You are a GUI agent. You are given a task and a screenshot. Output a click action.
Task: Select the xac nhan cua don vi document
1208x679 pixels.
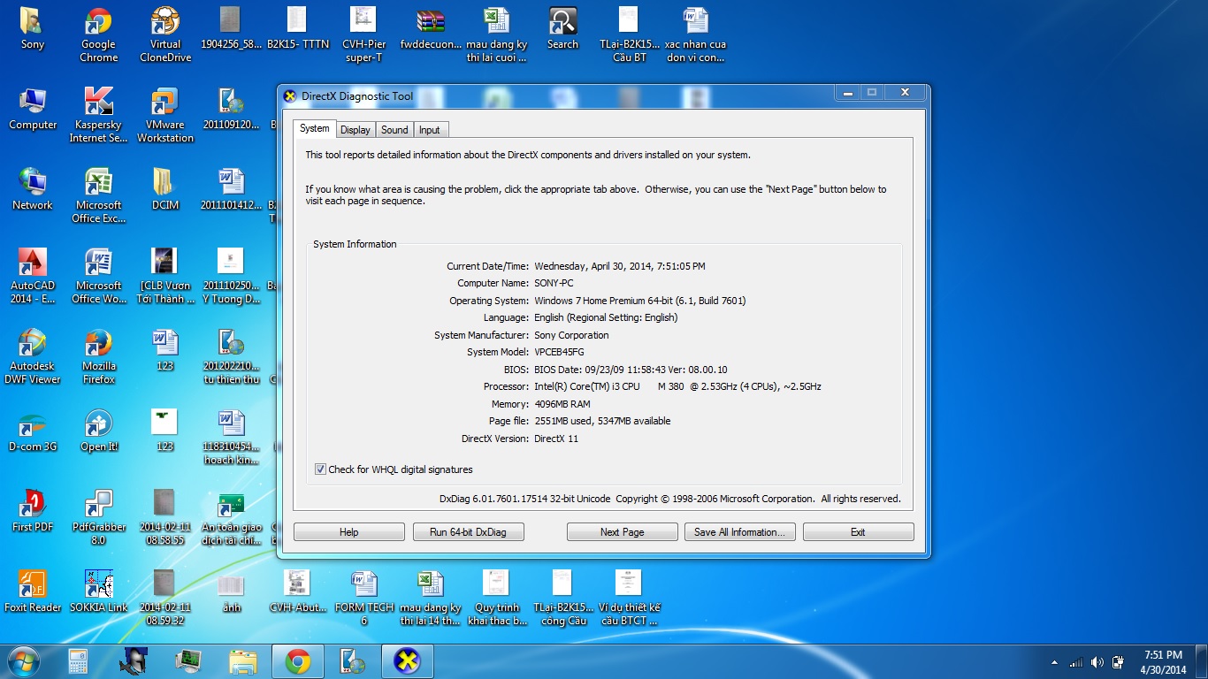point(695,35)
